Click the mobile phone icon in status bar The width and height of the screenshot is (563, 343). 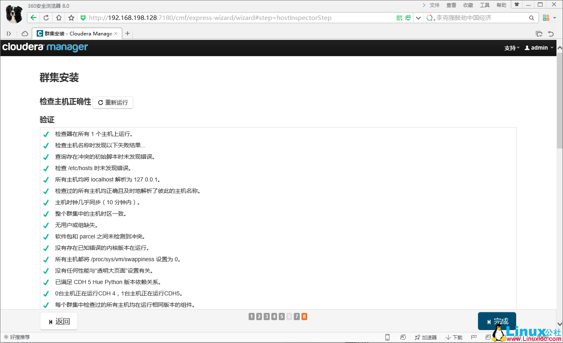pos(387,337)
